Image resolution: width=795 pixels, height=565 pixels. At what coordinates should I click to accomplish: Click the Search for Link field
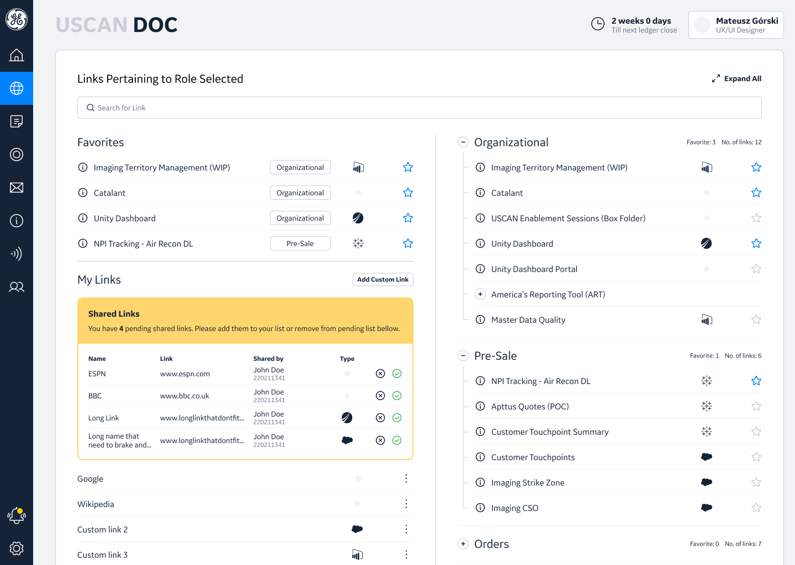pyautogui.click(x=420, y=108)
